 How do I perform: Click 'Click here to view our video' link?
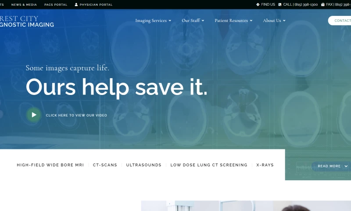pos(76,115)
